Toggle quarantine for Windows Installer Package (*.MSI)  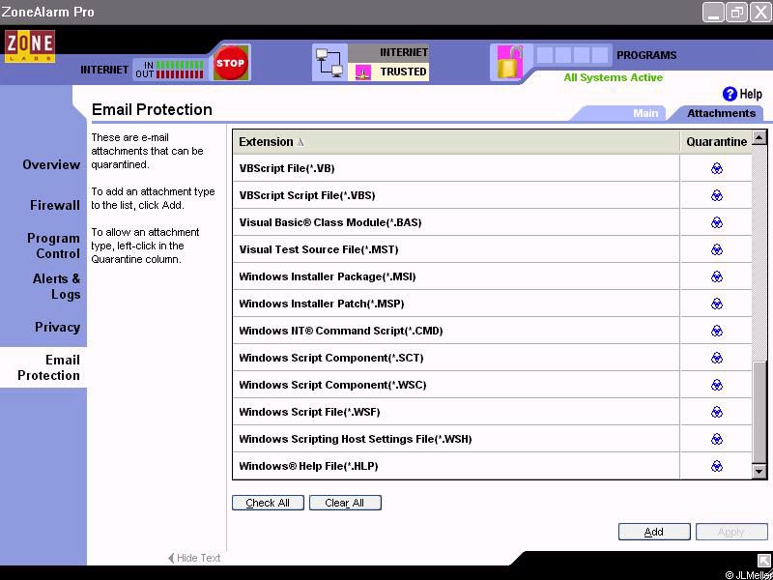717,276
